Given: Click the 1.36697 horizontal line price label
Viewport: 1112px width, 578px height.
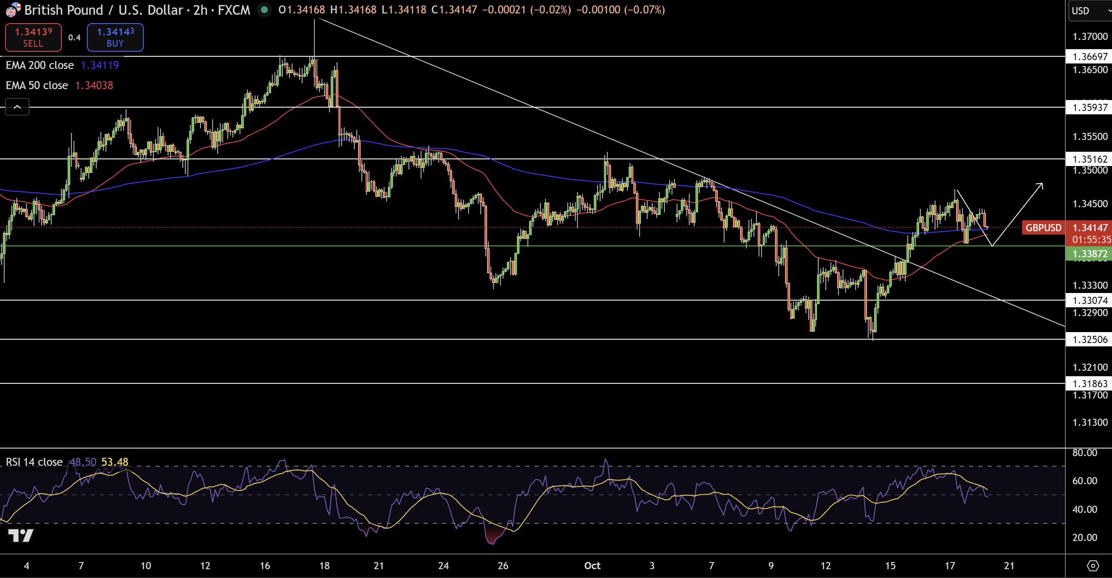Looking at the screenshot, I should coord(1090,57).
